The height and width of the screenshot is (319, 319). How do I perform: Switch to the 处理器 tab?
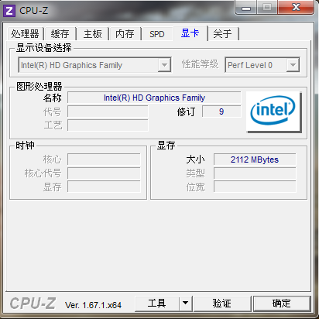[x=25, y=34]
